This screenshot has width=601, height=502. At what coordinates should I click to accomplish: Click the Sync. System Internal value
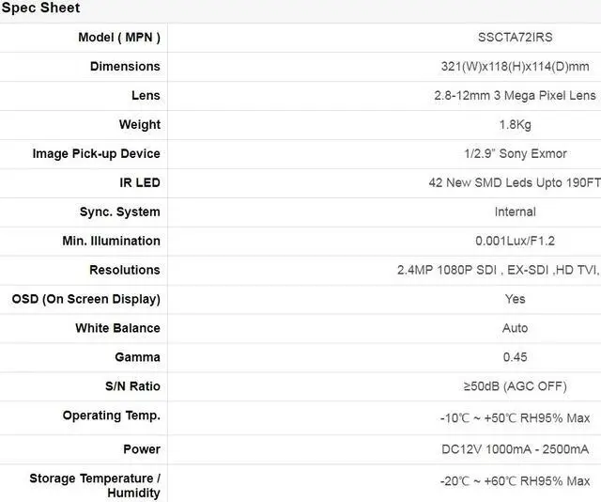tap(515, 212)
